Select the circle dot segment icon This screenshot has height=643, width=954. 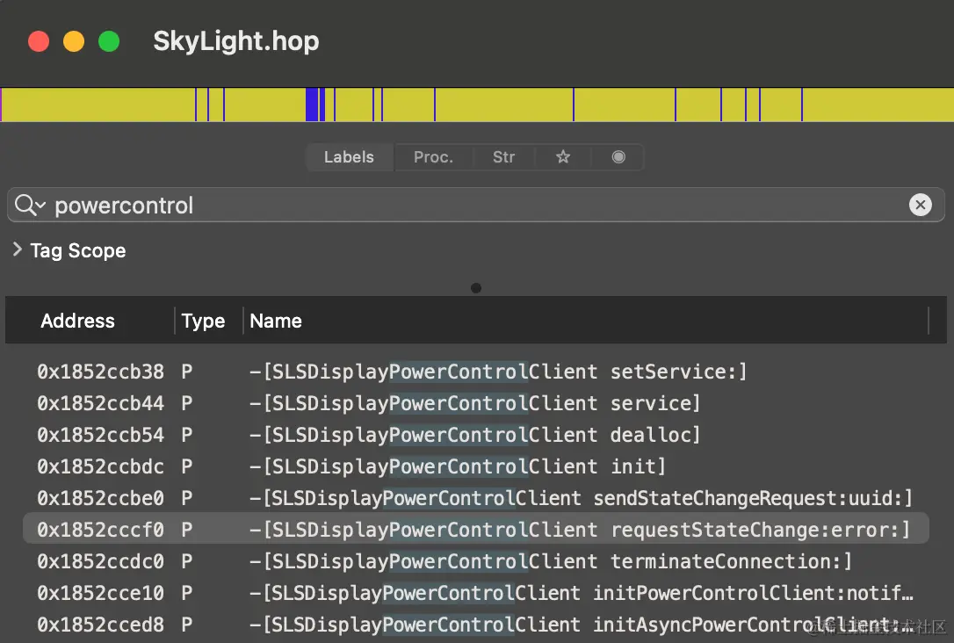pyautogui.click(x=618, y=157)
